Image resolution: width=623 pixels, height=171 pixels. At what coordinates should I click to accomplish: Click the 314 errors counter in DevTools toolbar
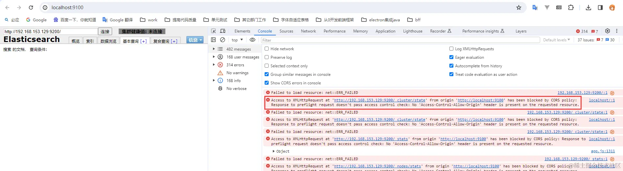click(582, 31)
